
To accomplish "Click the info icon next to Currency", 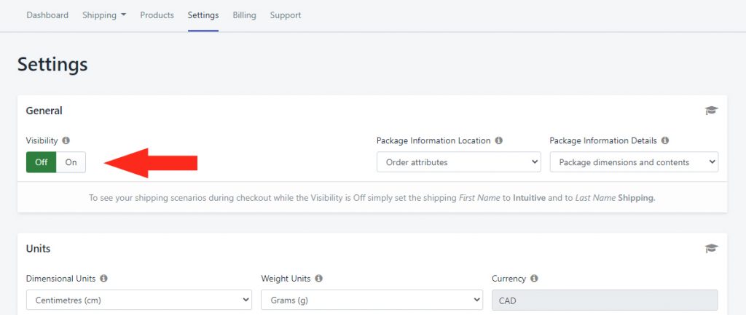I will coord(534,279).
